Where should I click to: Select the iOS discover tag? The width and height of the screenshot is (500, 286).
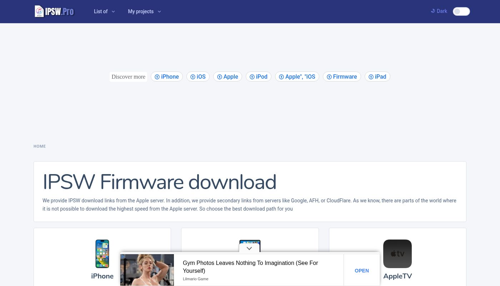point(198,77)
